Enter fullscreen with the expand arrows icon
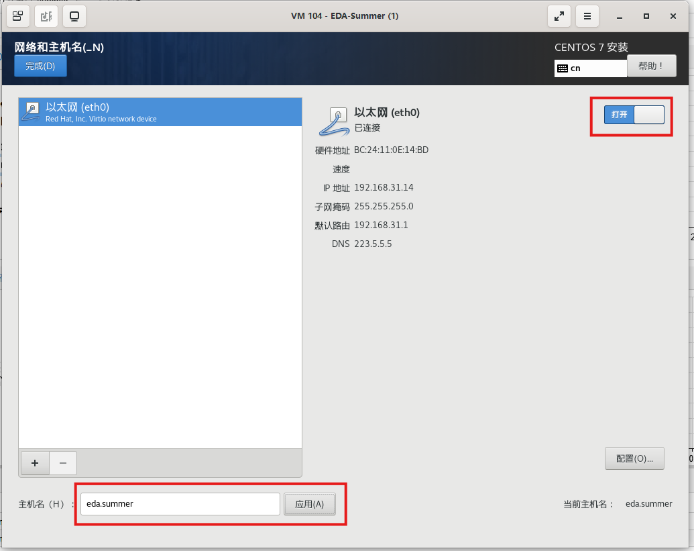694x551 pixels. pos(559,16)
